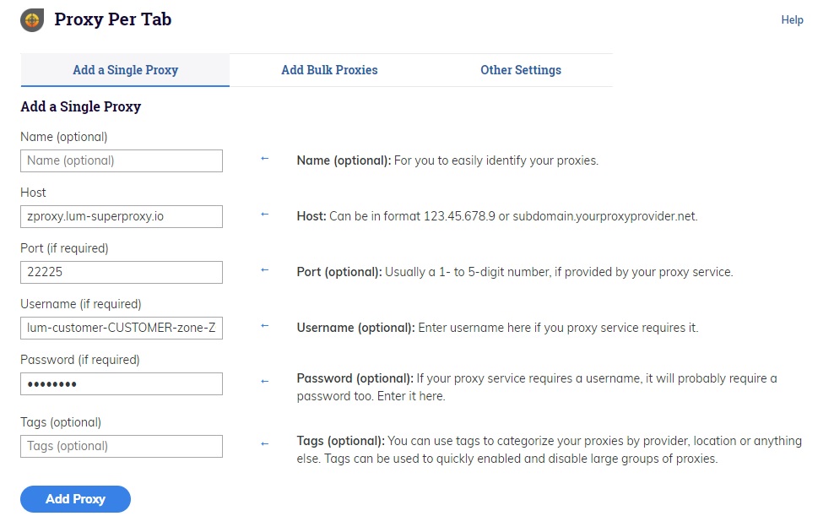
Task: Switch to the Add a Single Proxy tab
Action: coord(125,70)
